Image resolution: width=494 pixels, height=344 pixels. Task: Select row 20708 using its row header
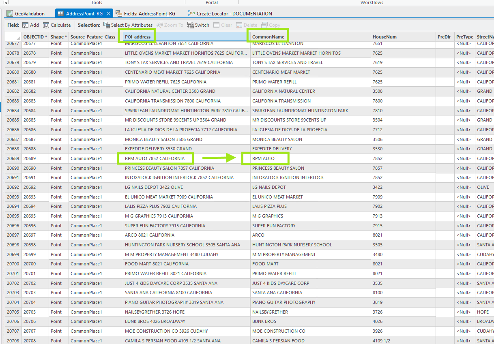click(x=13, y=341)
